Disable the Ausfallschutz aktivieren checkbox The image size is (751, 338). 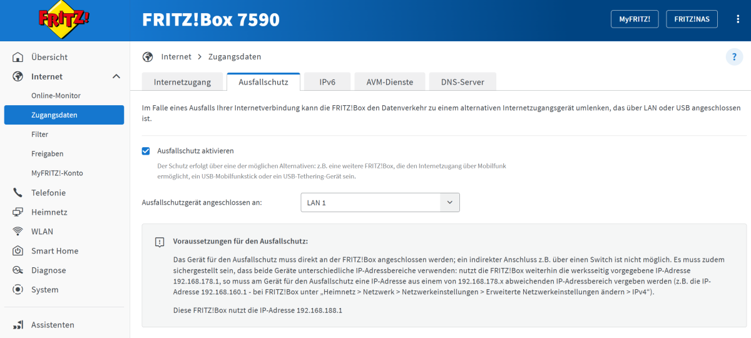tap(146, 151)
